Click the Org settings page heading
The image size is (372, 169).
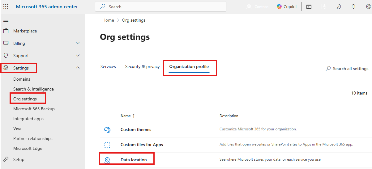pyautogui.click(x=125, y=37)
